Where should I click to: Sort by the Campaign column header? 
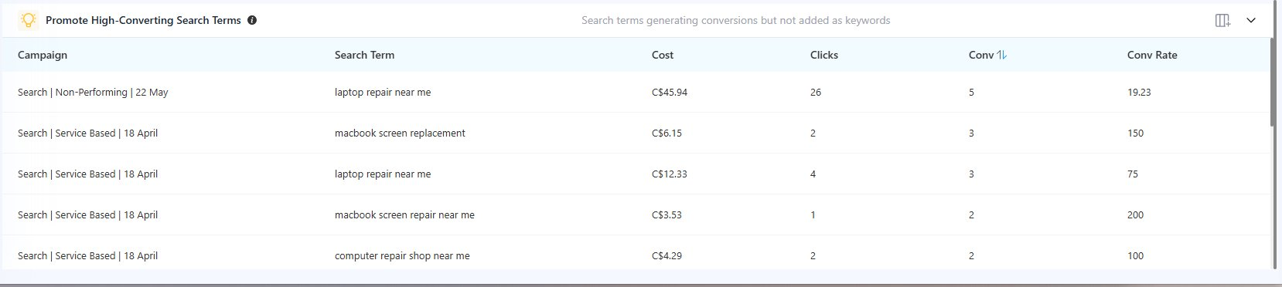(x=43, y=55)
